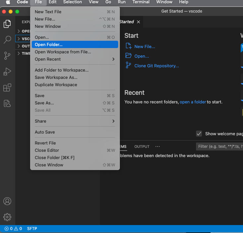
Task: Toggle the Show welcome page checkbox
Action: pyautogui.click(x=199, y=134)
